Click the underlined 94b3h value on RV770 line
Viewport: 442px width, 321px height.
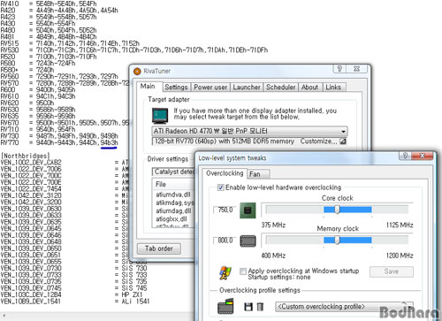(x=109, y=142)
